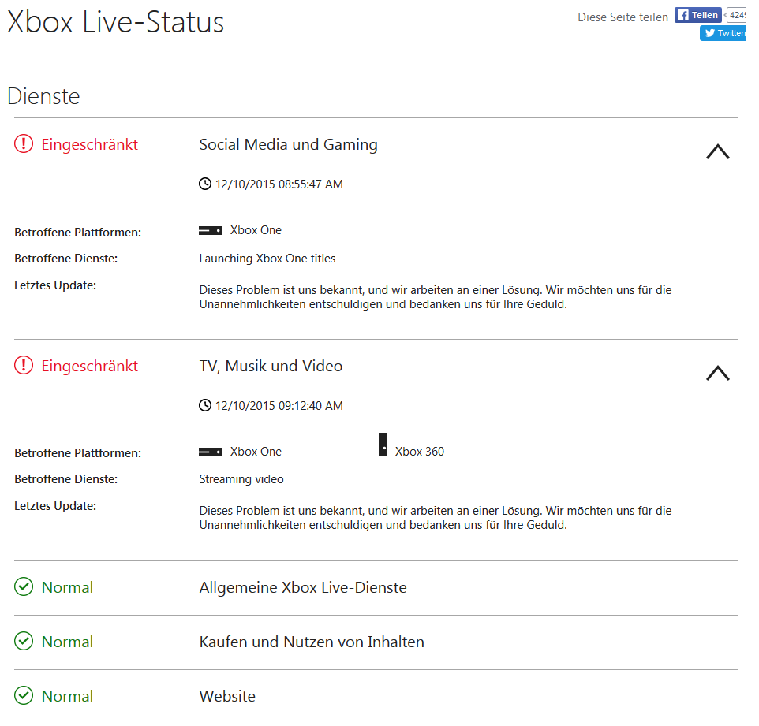Open the Website service row
Image resolution: width=759 pixels, height=726 pixels.
point(376,697)
